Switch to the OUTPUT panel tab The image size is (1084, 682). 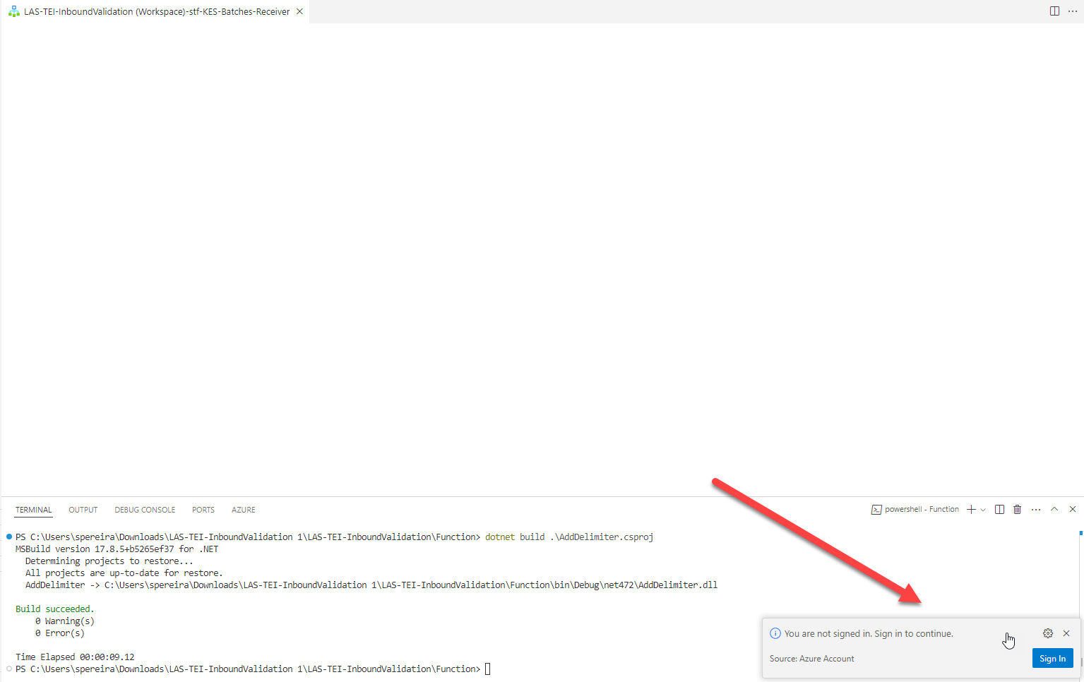[83, 510]
